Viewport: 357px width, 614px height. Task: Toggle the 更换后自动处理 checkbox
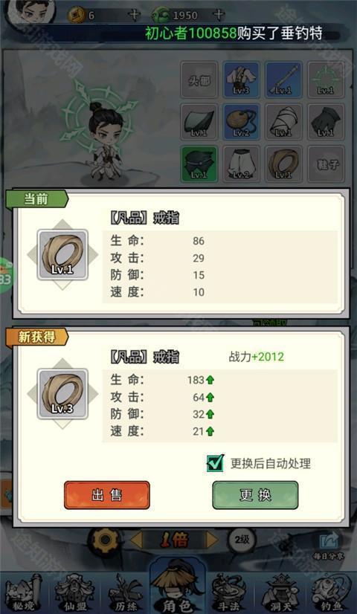click(215, 463)
